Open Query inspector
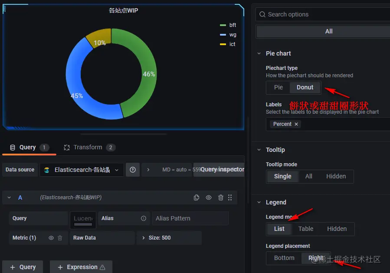 [x=219, y=170]
